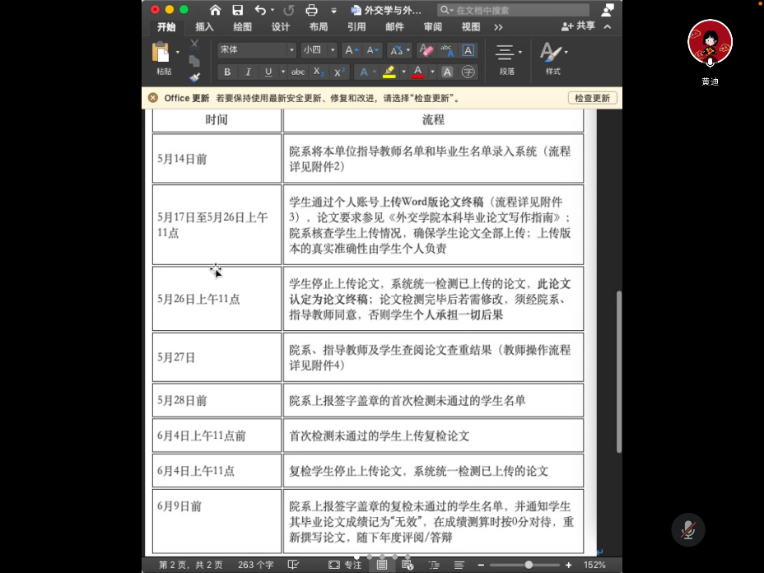Click the 共享 (Share) button

(578, 26)
